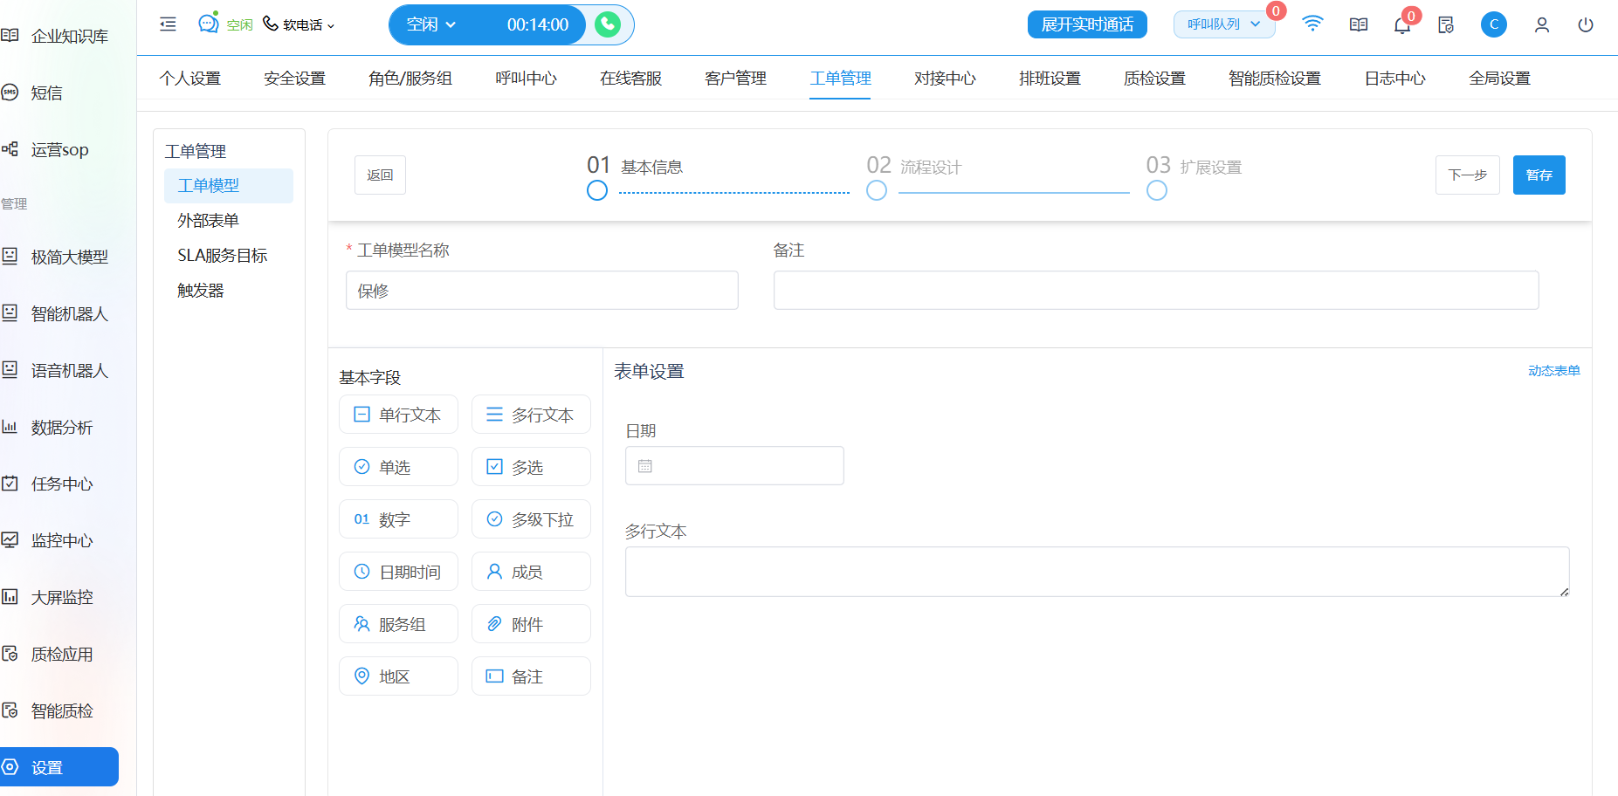Image resolution: width=1618 pixels, height=796 pixels.
Task: Add the 数字 field
Action: click(x=398, y=519)
